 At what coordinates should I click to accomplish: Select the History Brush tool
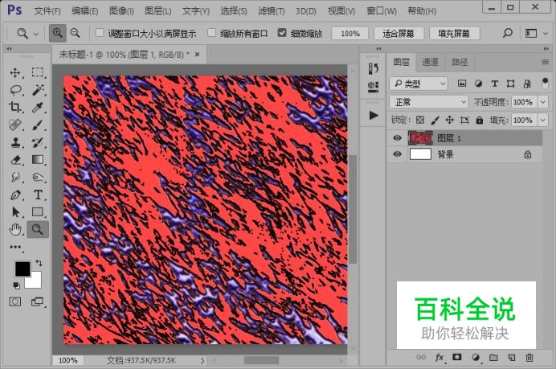click(x=38, y=142)
